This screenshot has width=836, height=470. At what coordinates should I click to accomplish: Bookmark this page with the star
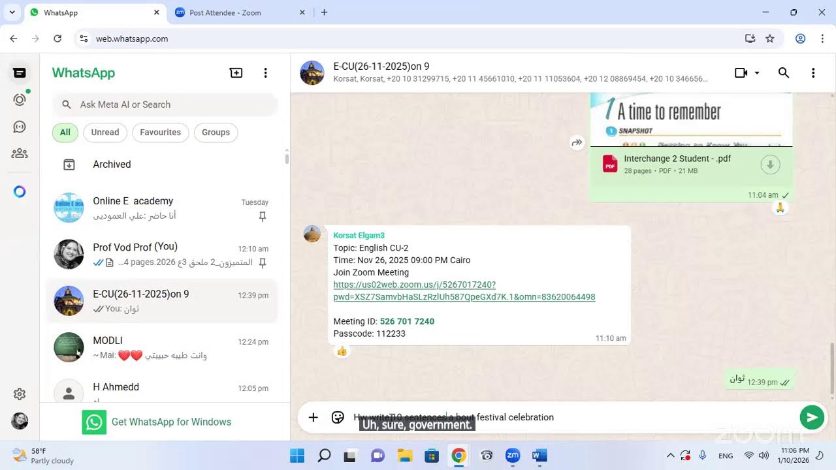click(770, 39)
